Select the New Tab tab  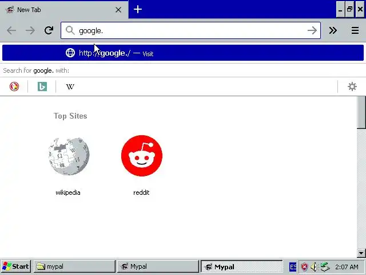pyautogui.click(x=64, y=10)
